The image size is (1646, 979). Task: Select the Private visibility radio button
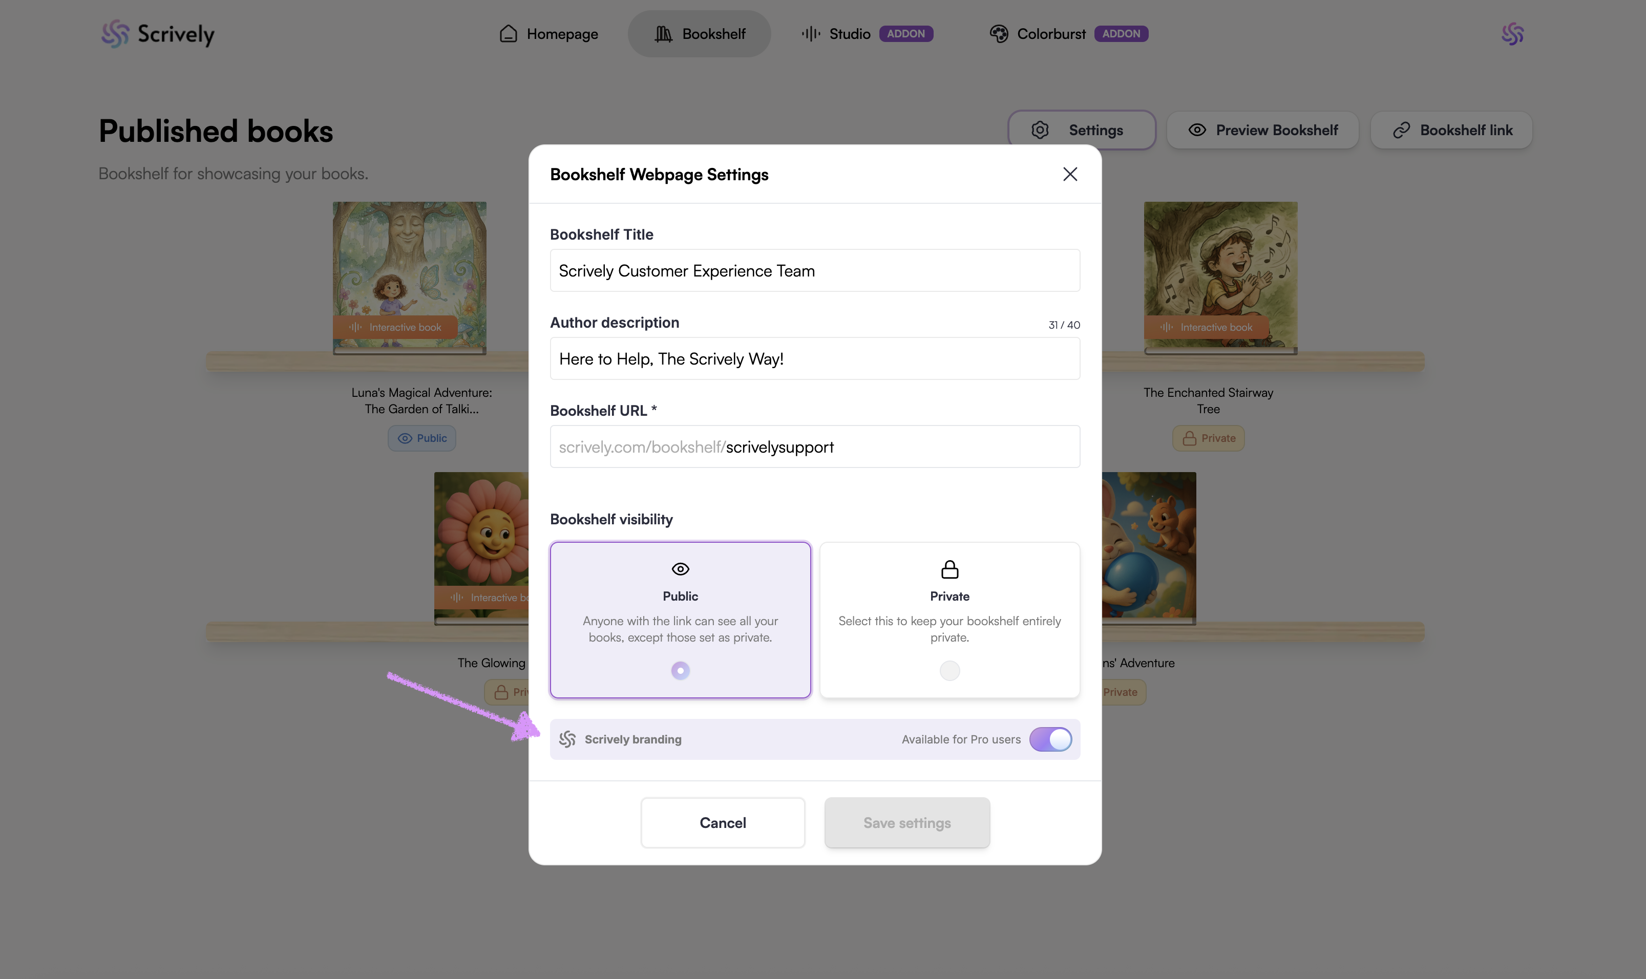[x=949, y=670]
